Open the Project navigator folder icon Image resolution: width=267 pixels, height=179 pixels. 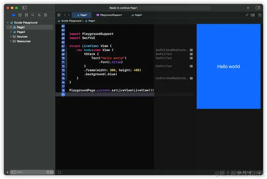[x=14, y=15]
